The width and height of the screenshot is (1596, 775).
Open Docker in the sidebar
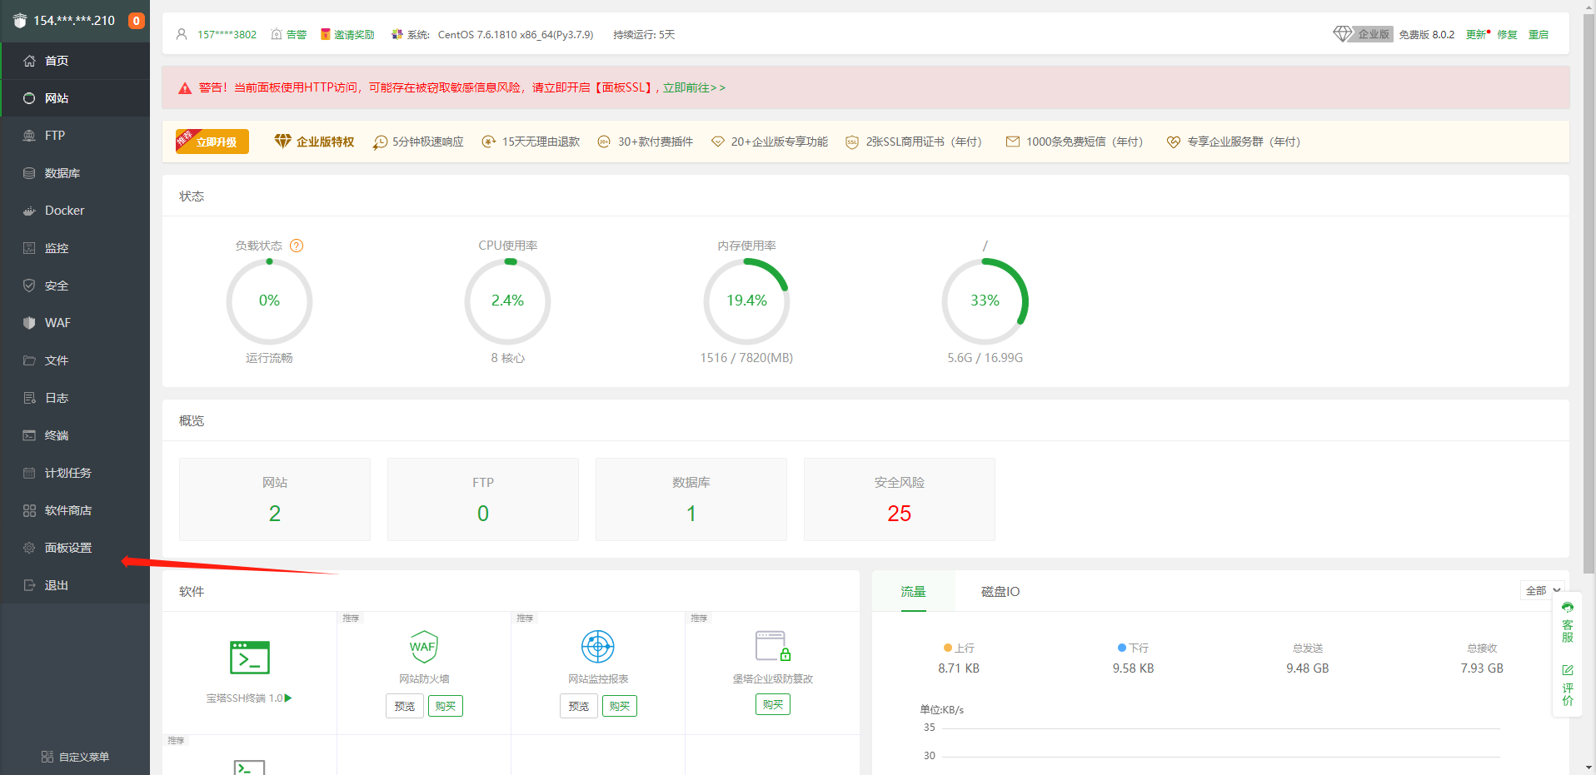click(x=75, y=211)
